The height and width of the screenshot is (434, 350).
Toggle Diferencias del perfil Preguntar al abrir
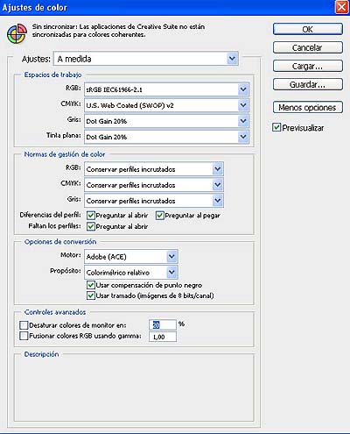point(91,216)
